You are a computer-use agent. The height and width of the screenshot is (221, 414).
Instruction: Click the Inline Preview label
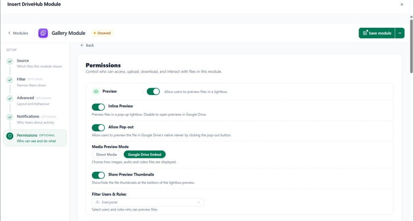coord(120,106)
